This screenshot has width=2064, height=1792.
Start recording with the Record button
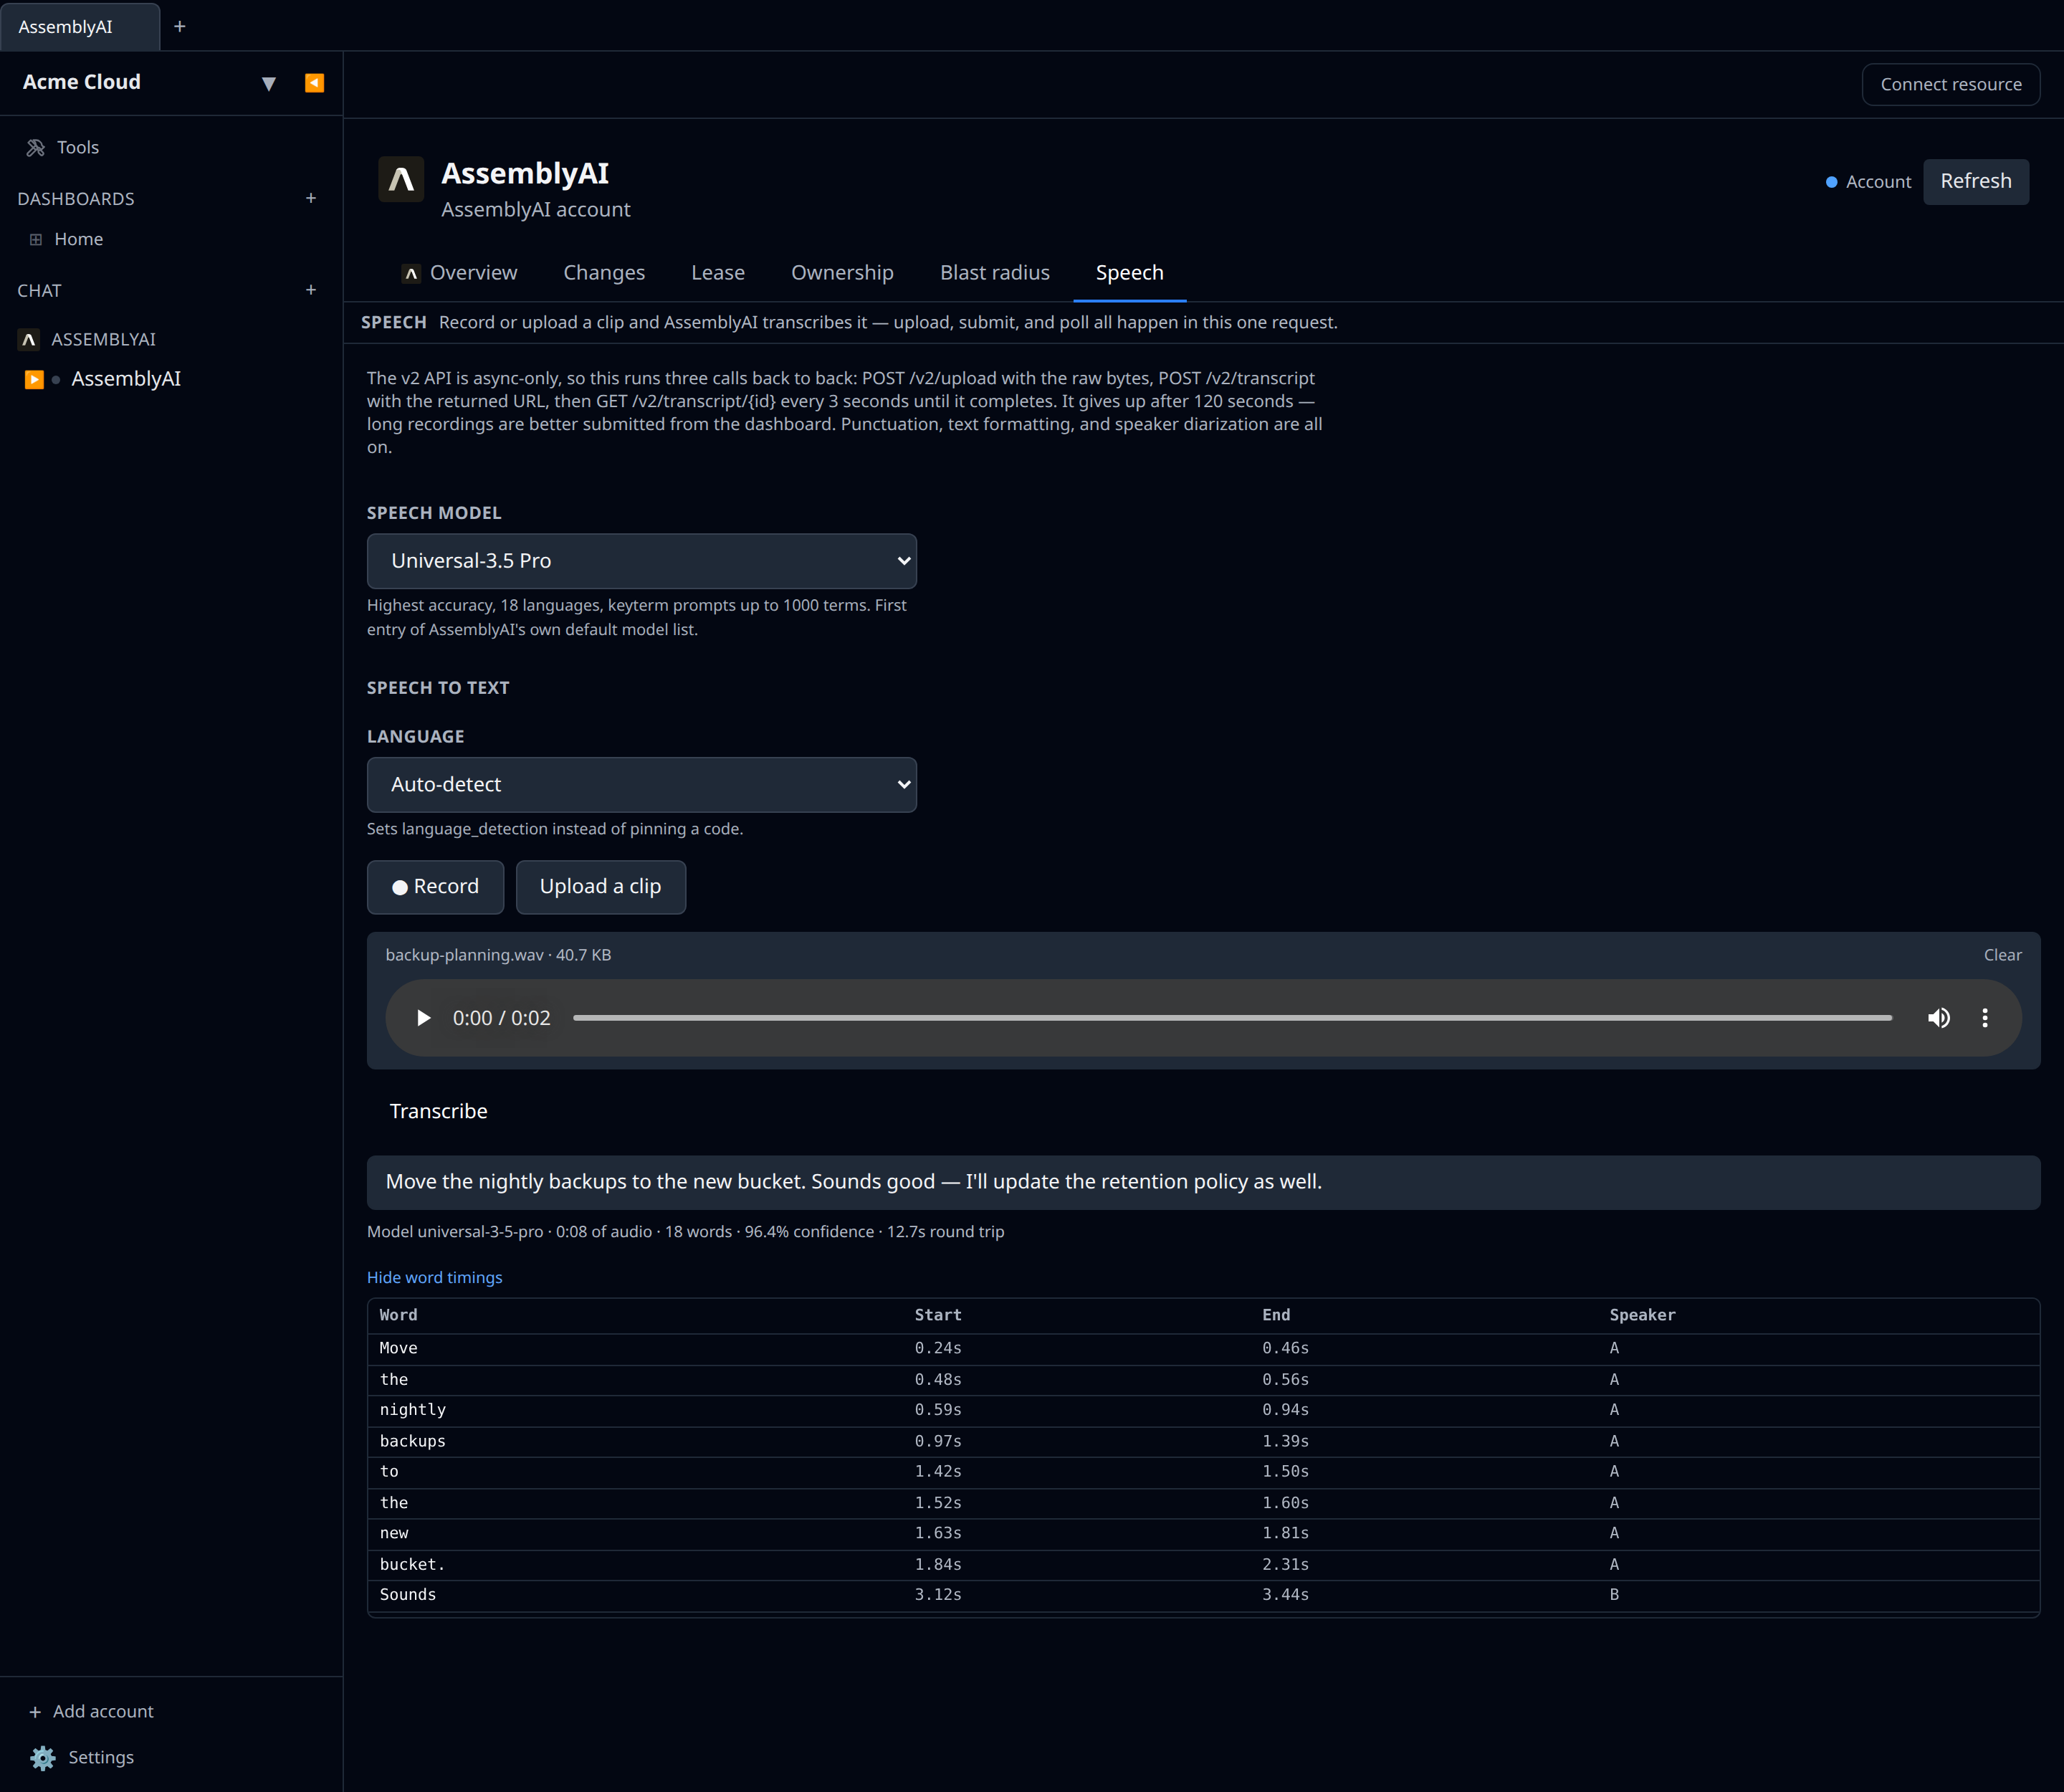435,887
